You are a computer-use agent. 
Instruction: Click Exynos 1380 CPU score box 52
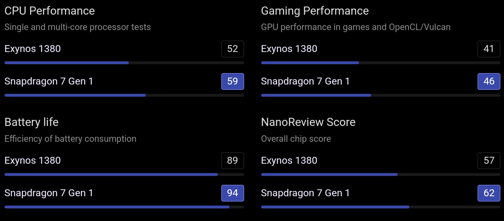pyautogui.click(x=232, y=49)
